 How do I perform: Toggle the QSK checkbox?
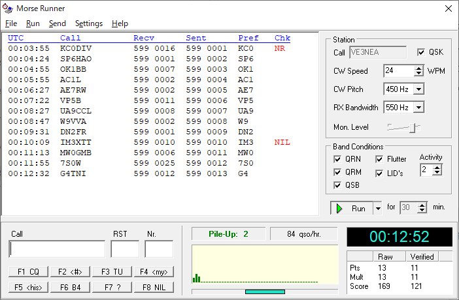(x=420, y=52)
